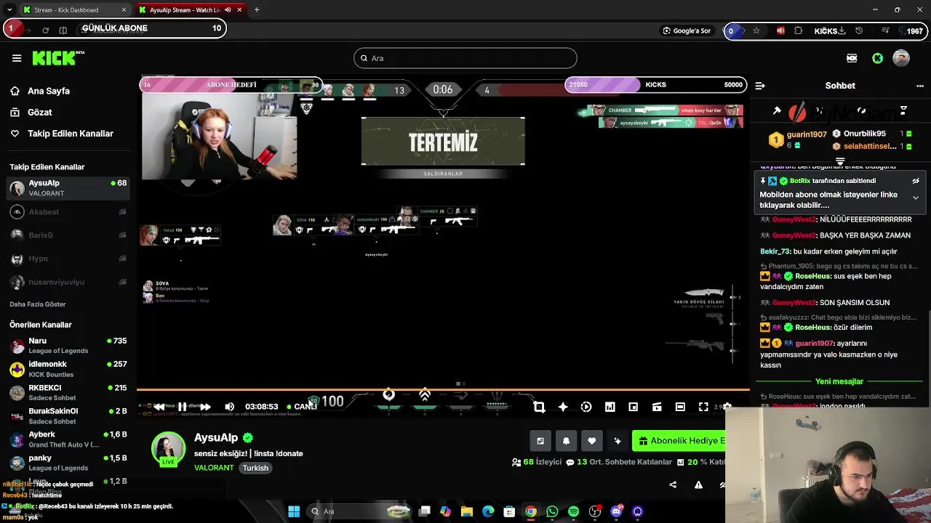Screen dimensions: 931x523
Task: Open profile avatar menu
Action: 901,58
